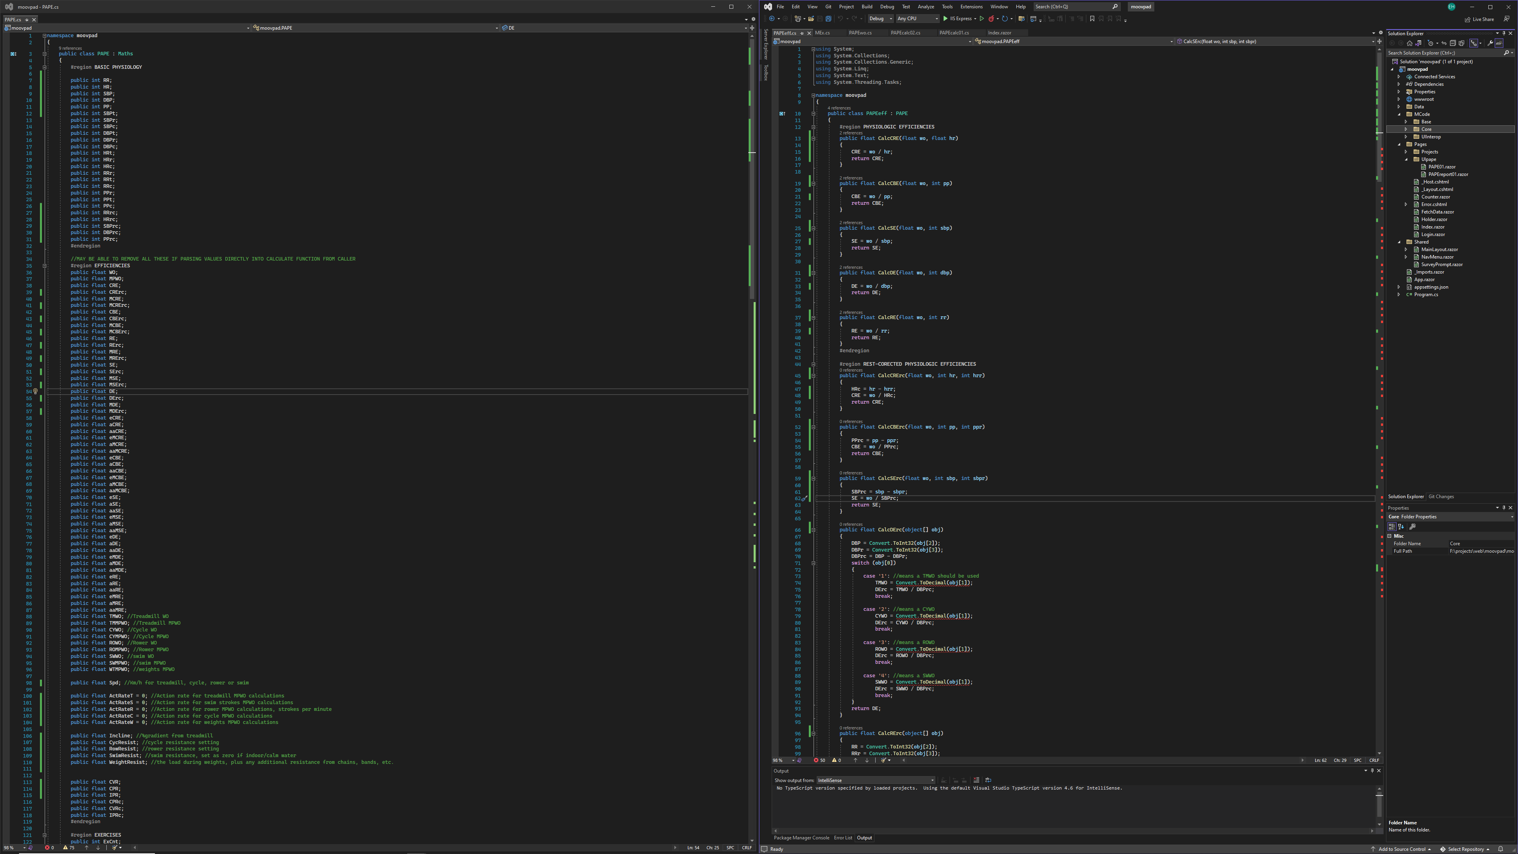Toggle nested view button in Solution Explorer
This screenshot has height=854, width=1518.
coord(1474,43)
